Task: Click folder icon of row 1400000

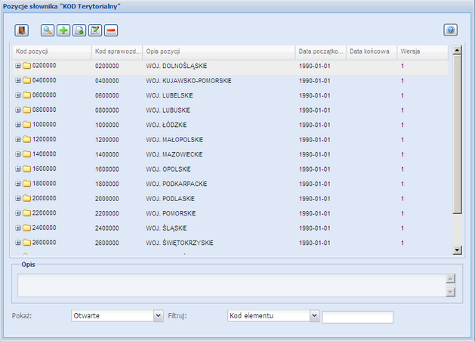Action: [x=26, y=154]
